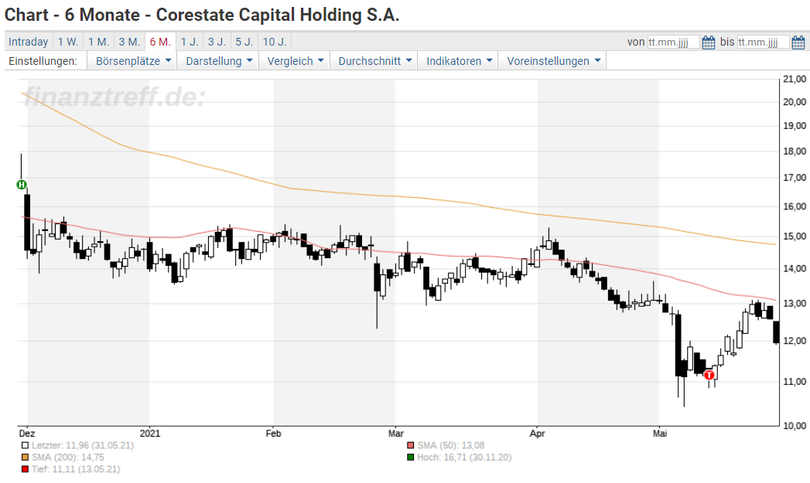Click the 'Dez' x-axis label
810x483 pixels.
point(27,434)
